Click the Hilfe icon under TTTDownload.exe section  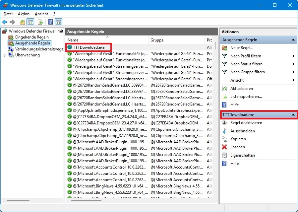tap(224, 164)
